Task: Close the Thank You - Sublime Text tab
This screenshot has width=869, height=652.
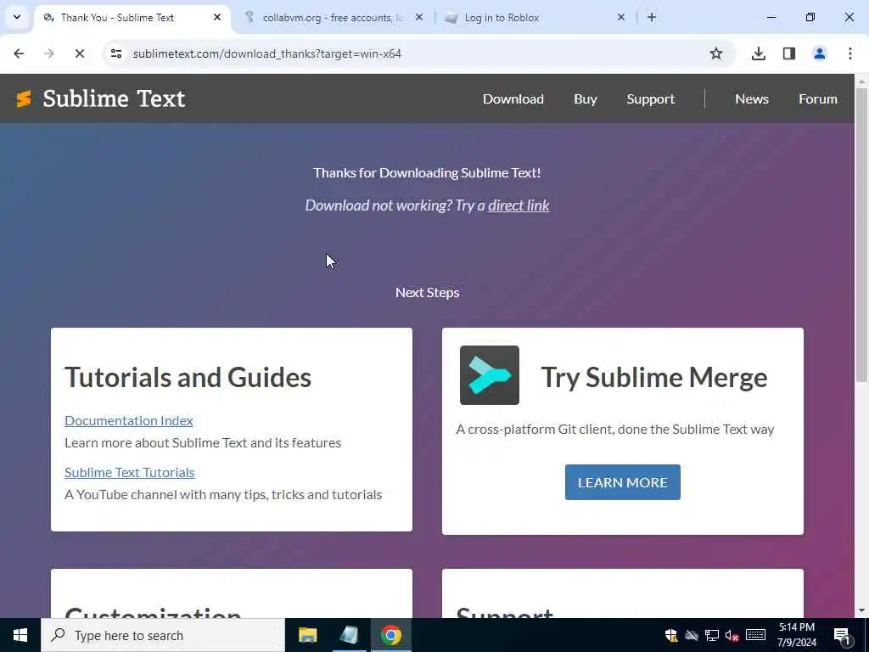Action: coord(217,18)
